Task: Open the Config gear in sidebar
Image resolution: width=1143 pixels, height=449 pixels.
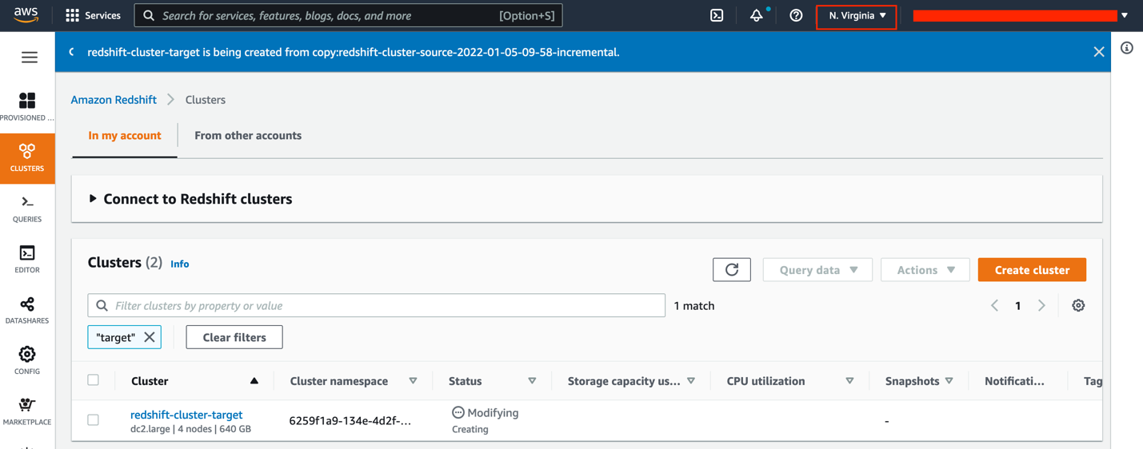Action: 27,360
